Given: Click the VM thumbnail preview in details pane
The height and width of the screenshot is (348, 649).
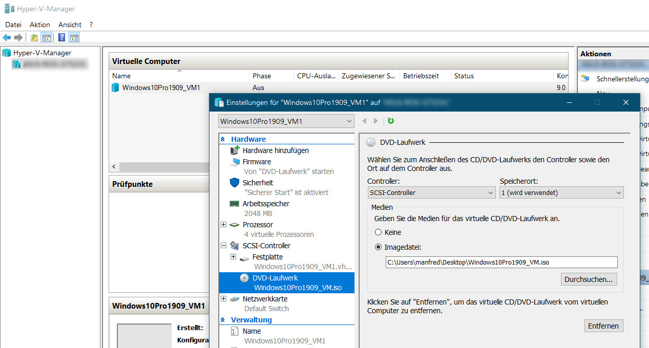Looking at the screenshot, I should (144, 336).
